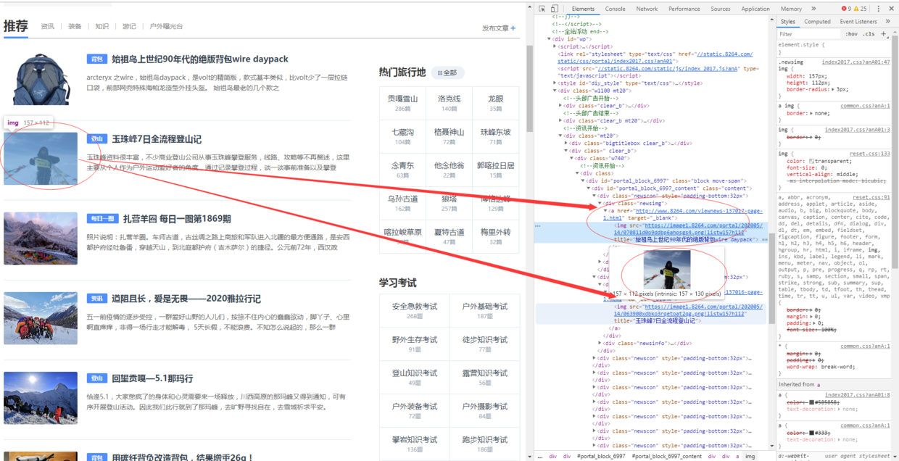This screenshot has width=899, height=461.
Task: Open the 装备 category tab
Action: pos(75,26)
